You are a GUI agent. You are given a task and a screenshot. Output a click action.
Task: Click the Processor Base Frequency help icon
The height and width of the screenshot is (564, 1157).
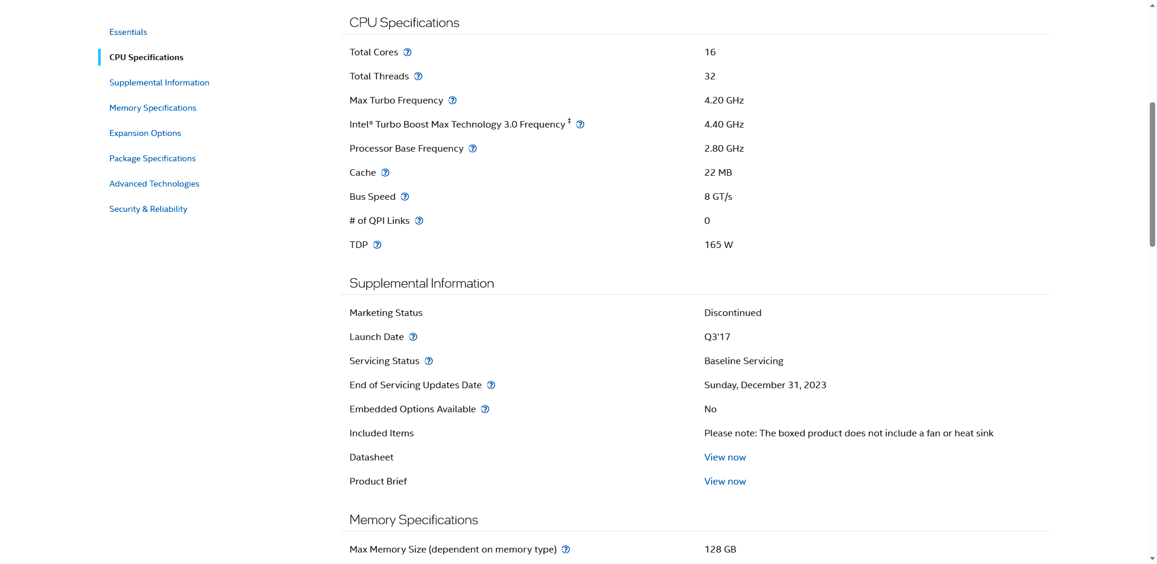473,149
